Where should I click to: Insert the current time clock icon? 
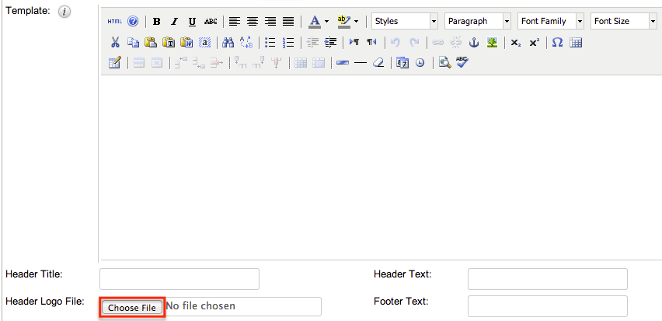pos(420,63)
